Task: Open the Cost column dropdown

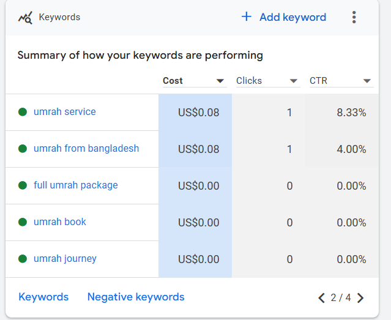Action: click(x=220, y=81)
